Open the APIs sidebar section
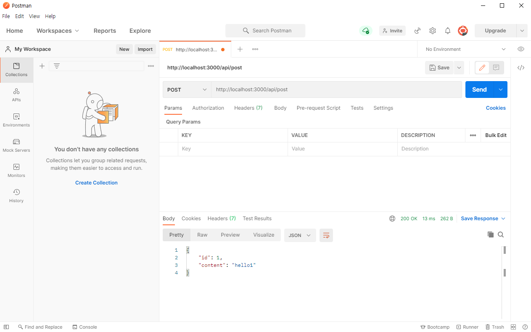The image size is (531, 332). pos(16,95)
